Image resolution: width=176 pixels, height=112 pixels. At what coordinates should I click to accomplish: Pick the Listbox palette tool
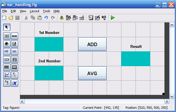pos(14,59)
